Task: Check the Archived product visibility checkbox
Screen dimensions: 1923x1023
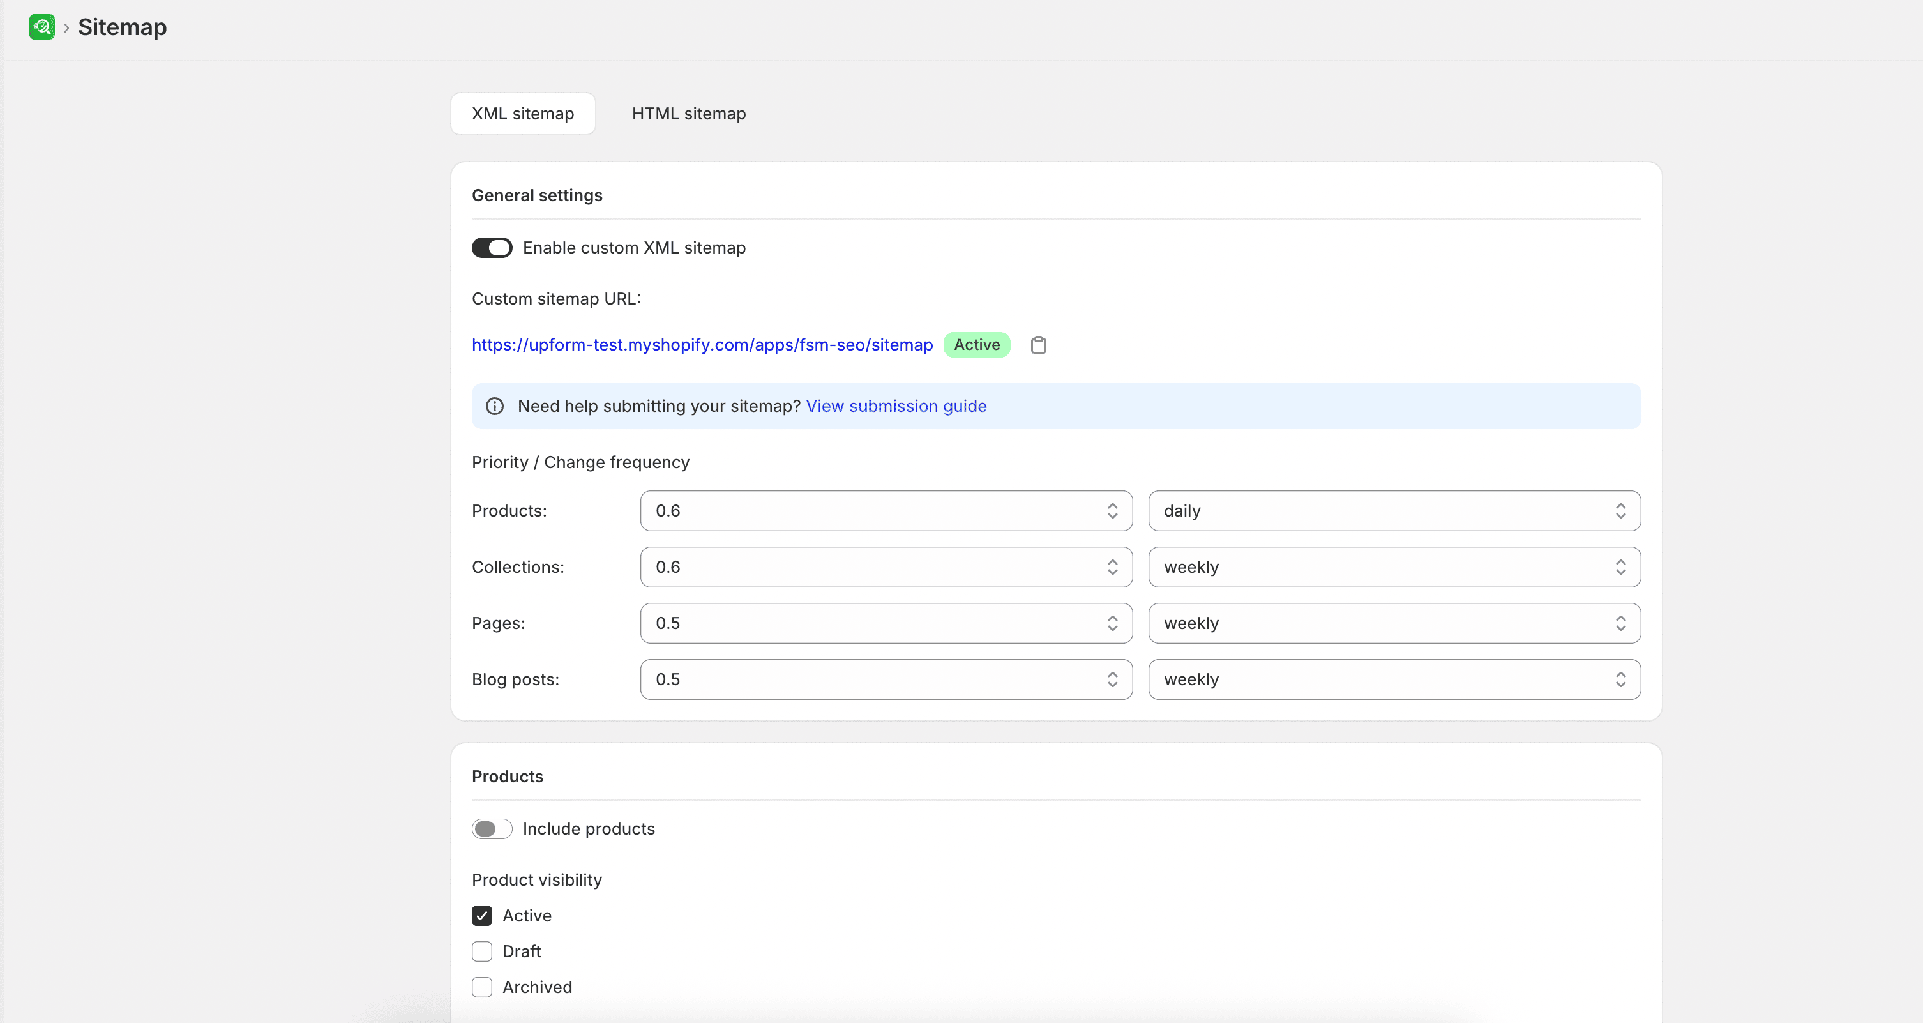Action: pyautogui.click(x=482, y=987)
